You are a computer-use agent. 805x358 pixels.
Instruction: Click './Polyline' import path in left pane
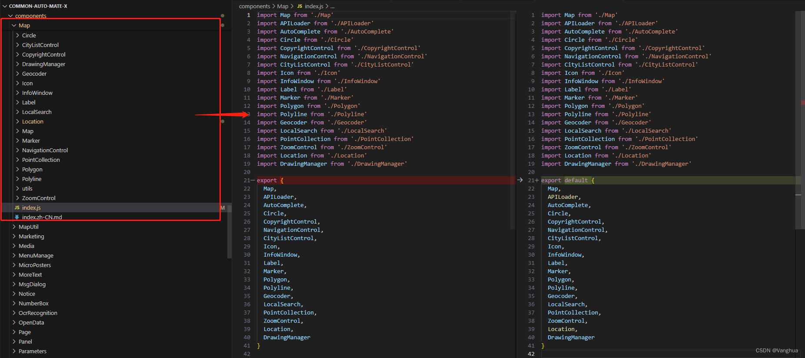pos(347,114)
